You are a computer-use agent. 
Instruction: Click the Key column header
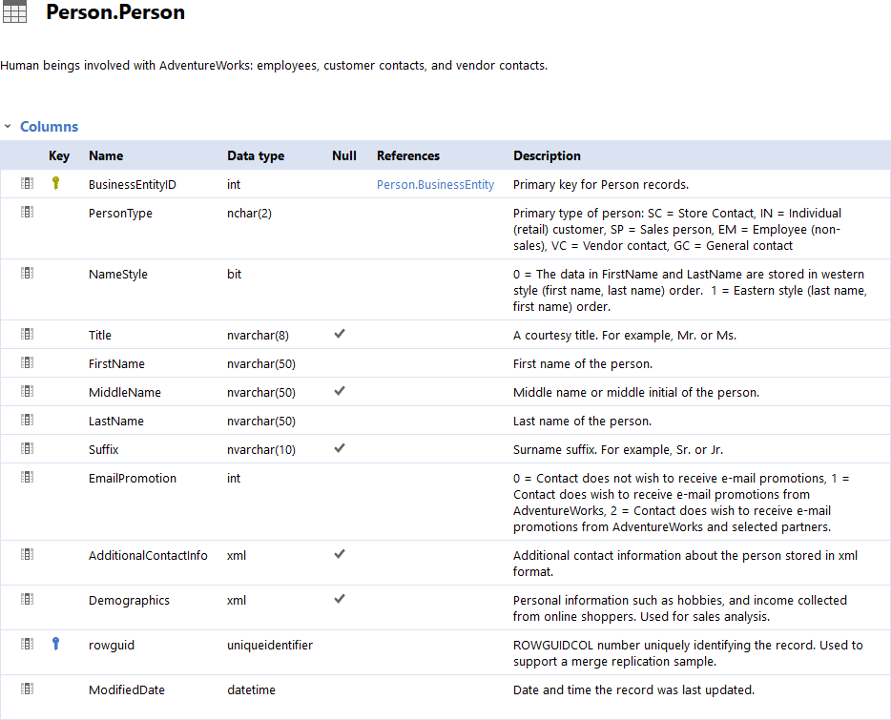[x=58, y=155]
